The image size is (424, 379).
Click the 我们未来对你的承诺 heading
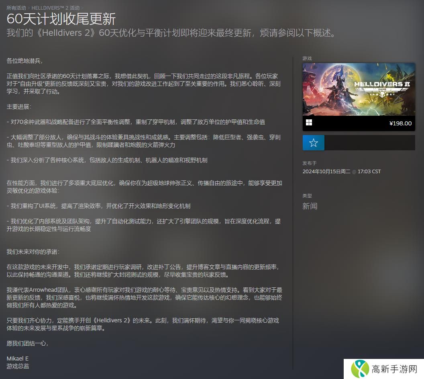33,252
